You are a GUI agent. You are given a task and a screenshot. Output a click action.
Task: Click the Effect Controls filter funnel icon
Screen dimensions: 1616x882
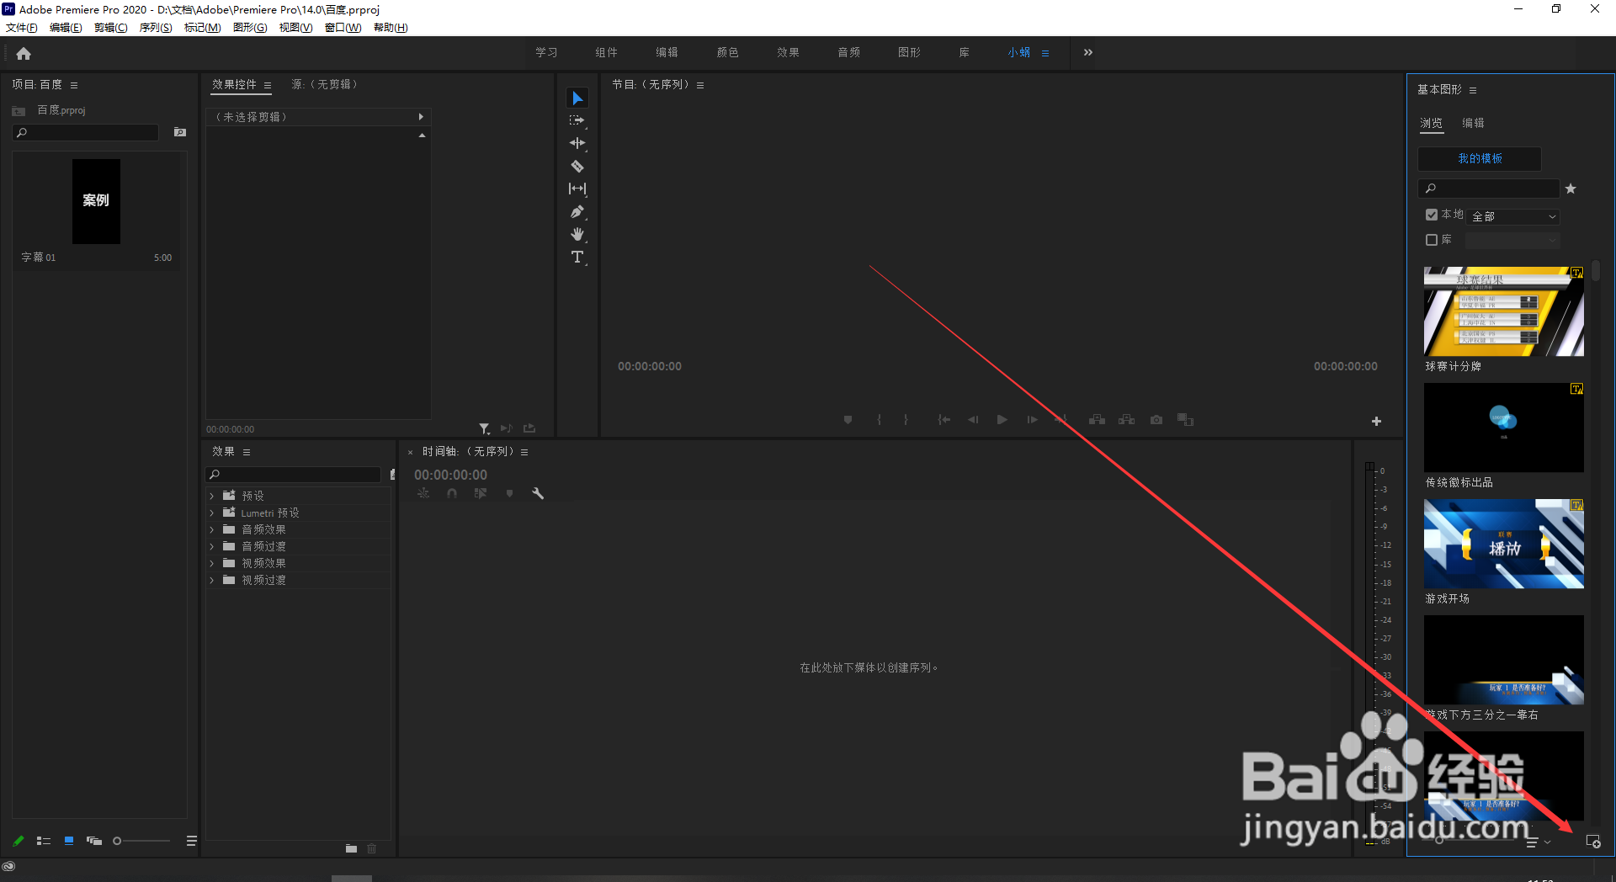point(484,428)
